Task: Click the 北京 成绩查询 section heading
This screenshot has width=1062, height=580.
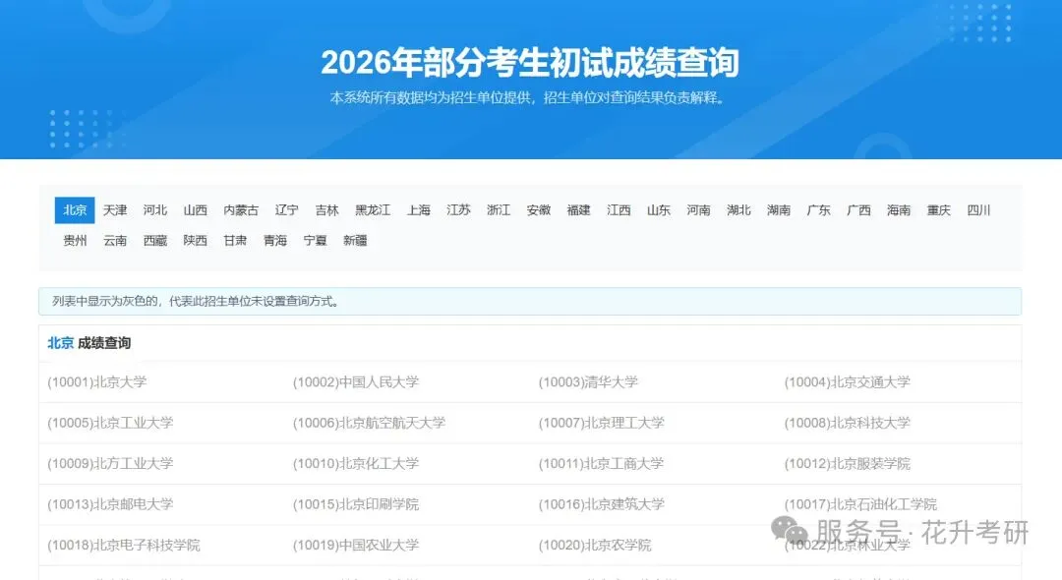Action: [x=88, y=343]
